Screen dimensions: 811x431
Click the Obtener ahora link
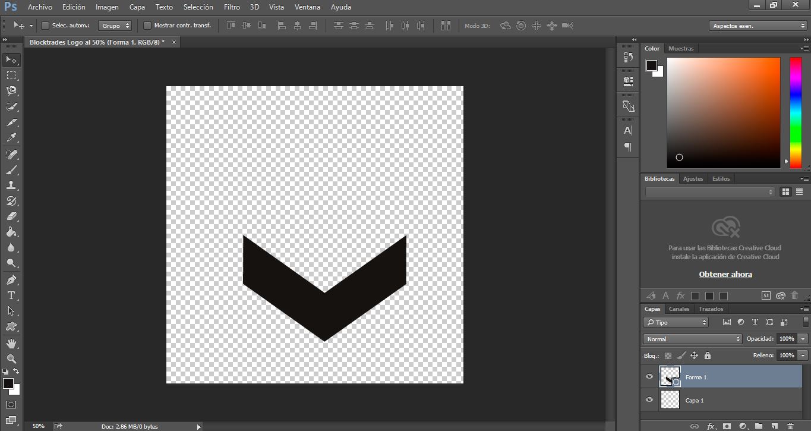pos(725,275)
